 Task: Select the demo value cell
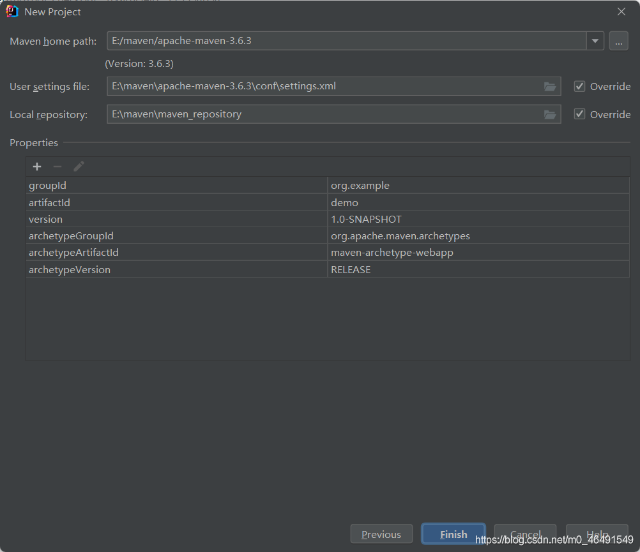pos(478,203)
